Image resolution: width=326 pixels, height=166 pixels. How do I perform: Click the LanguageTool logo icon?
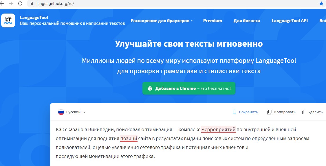8,20
